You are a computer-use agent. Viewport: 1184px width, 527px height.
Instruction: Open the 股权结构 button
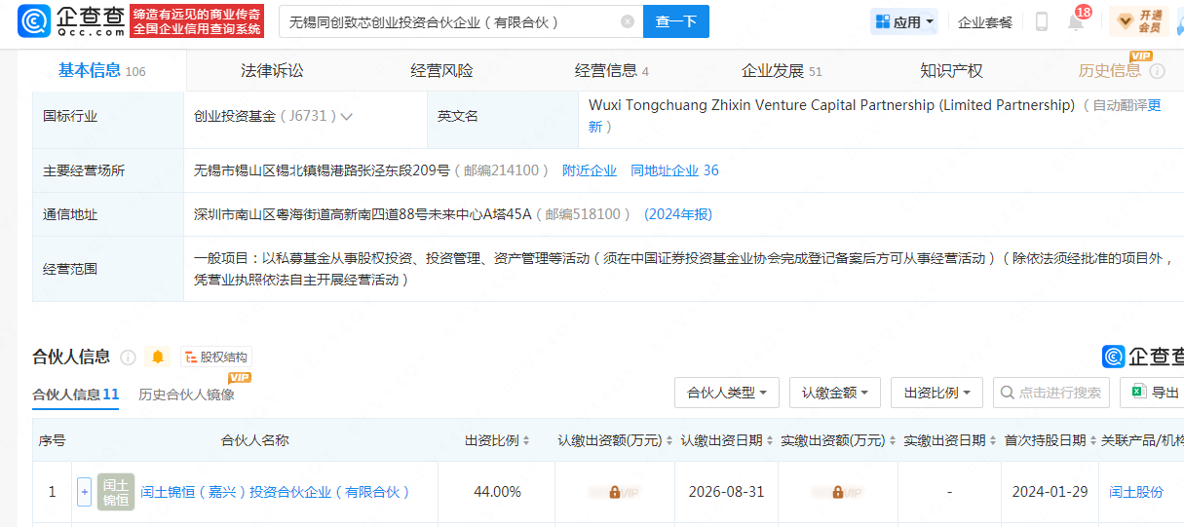click(x=215, y=358)
